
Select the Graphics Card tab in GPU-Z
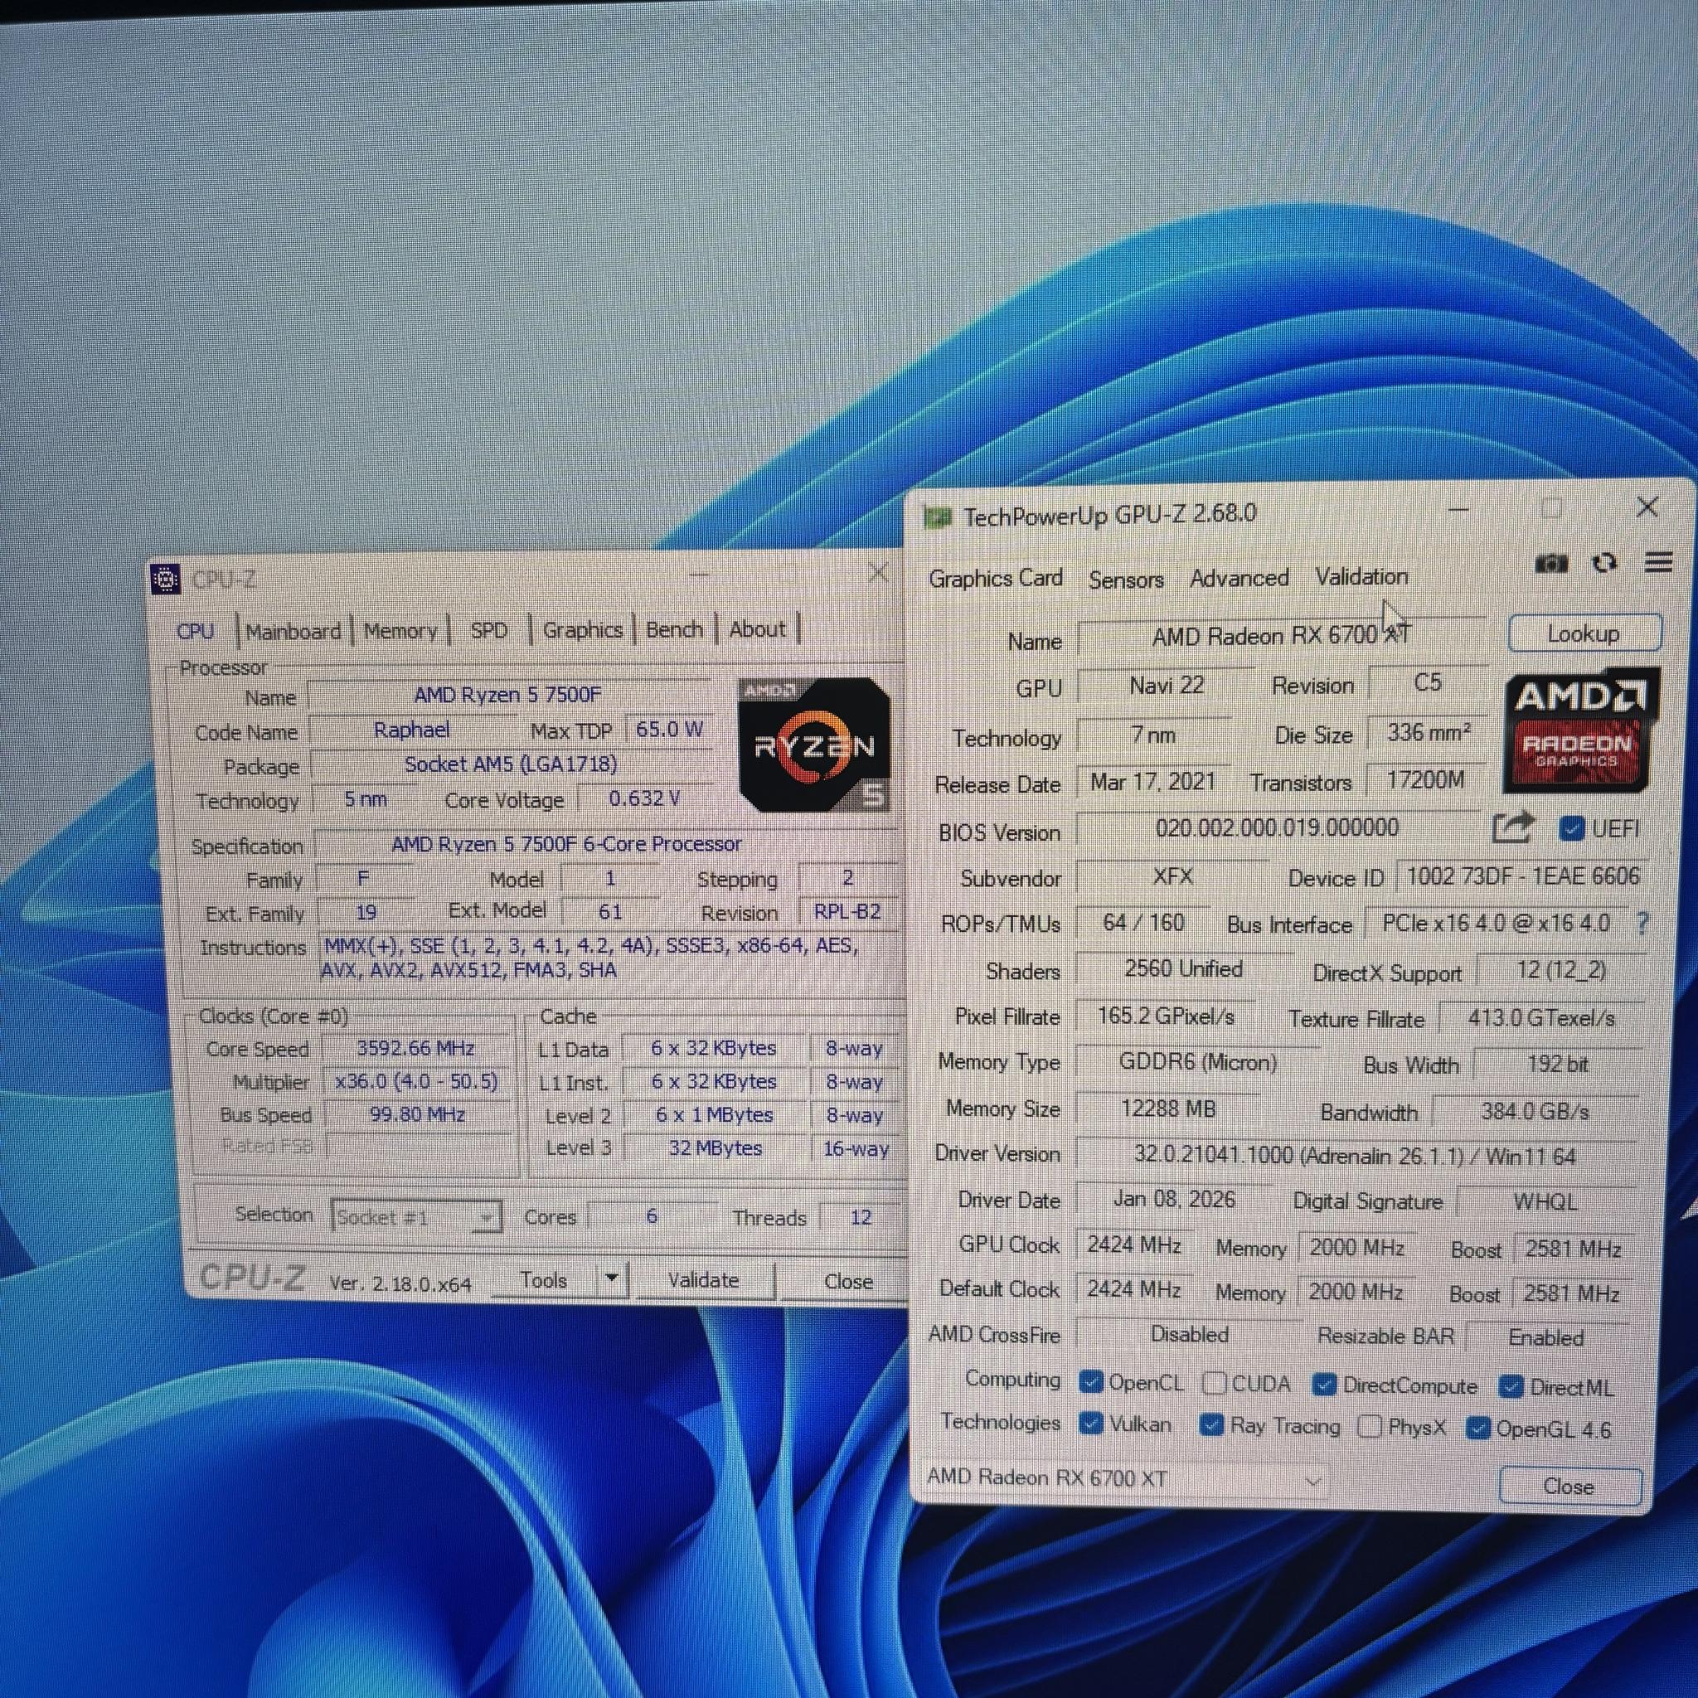(996, 579)
